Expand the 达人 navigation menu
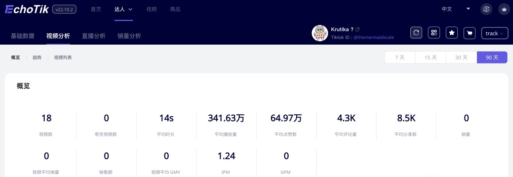The image size is (513, 177). (x=124, y=9)
